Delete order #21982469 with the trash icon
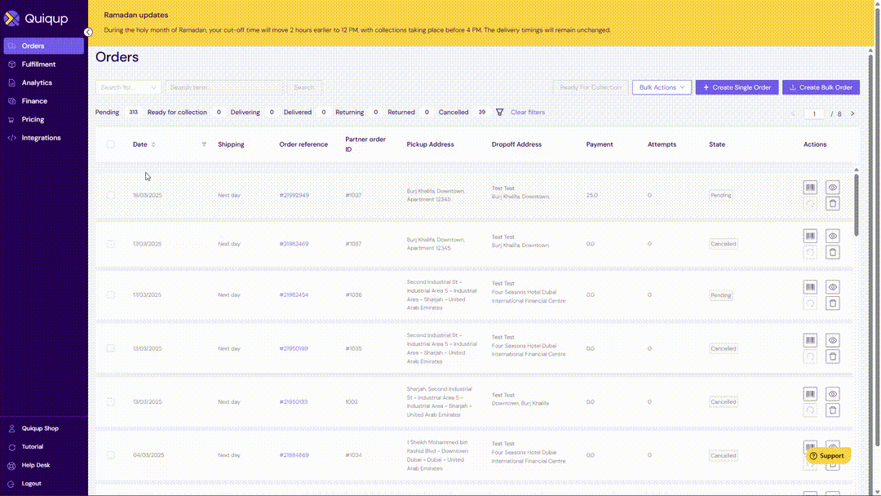The width and height of the screenshot is (881, 496). (x=833, y=252)
